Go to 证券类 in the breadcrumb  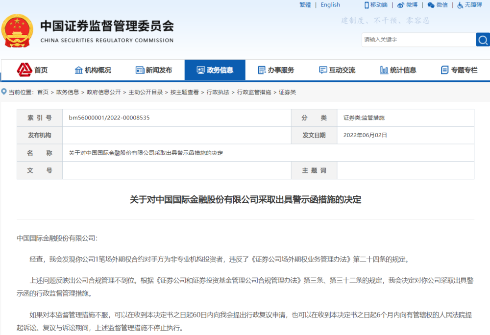point(287,92)
